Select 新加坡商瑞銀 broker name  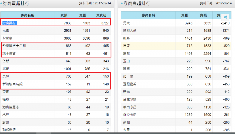pos(12,84)
